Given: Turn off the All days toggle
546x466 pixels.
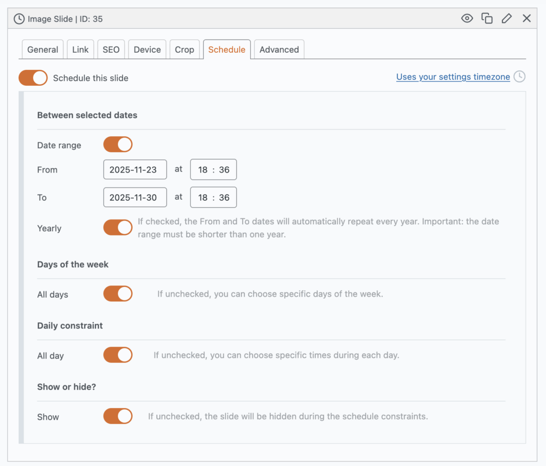Looking at the screenshot, I should click(117, 293).
